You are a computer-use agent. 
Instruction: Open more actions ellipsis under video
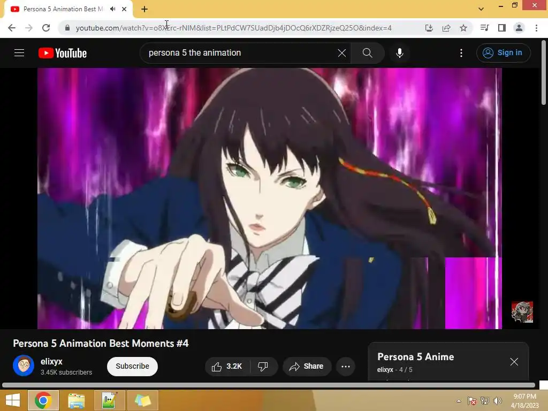(346, 366)
